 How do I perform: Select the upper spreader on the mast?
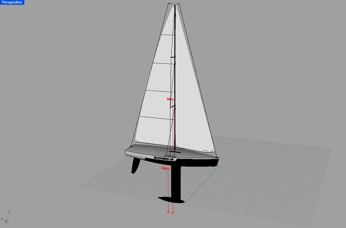tap(173, 57)
